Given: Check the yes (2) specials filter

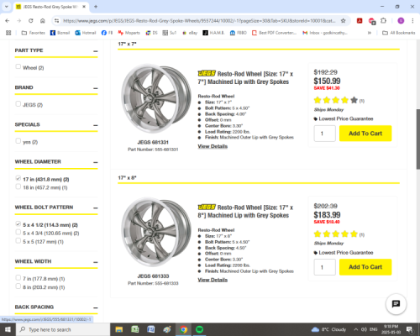Looking at the screenshot, I should (18, 141).
